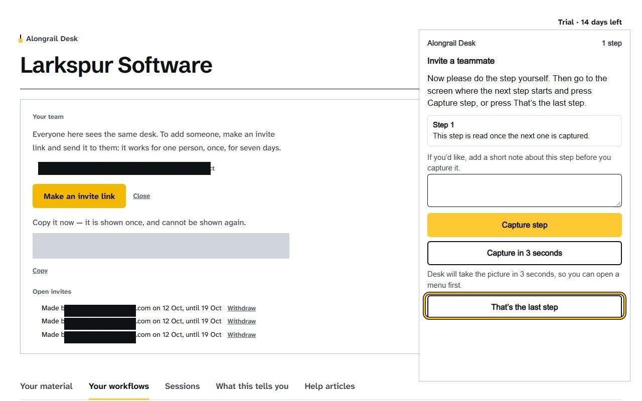
Task: Click the Larkspur Software heading
Action: [x=116, y=65]
